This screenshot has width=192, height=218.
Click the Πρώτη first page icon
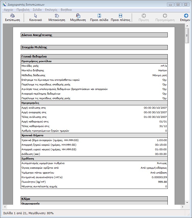(x=144, y=16)
